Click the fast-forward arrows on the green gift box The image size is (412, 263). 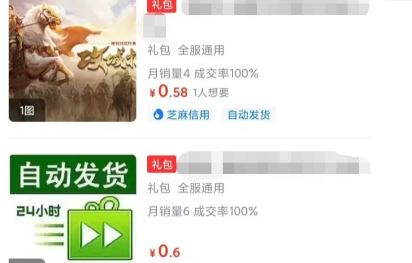pyautogui.click(x=101, y=235)
